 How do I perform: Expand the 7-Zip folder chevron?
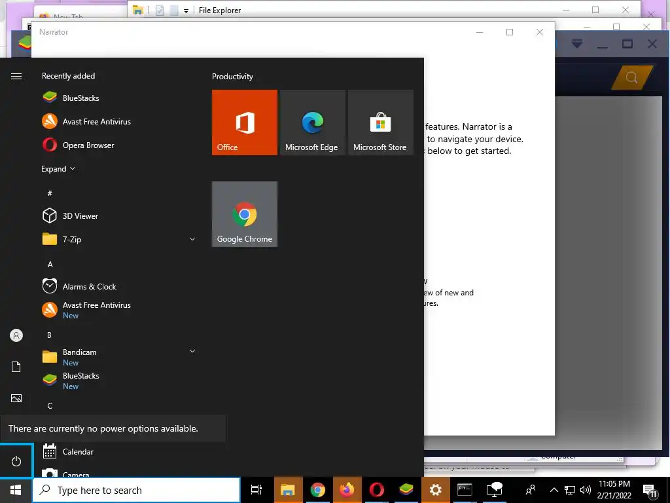pyautogui.click(x=192, y=239)
